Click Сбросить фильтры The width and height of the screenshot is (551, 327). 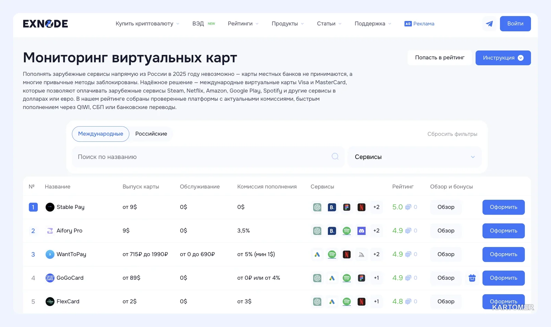(452, 134)
